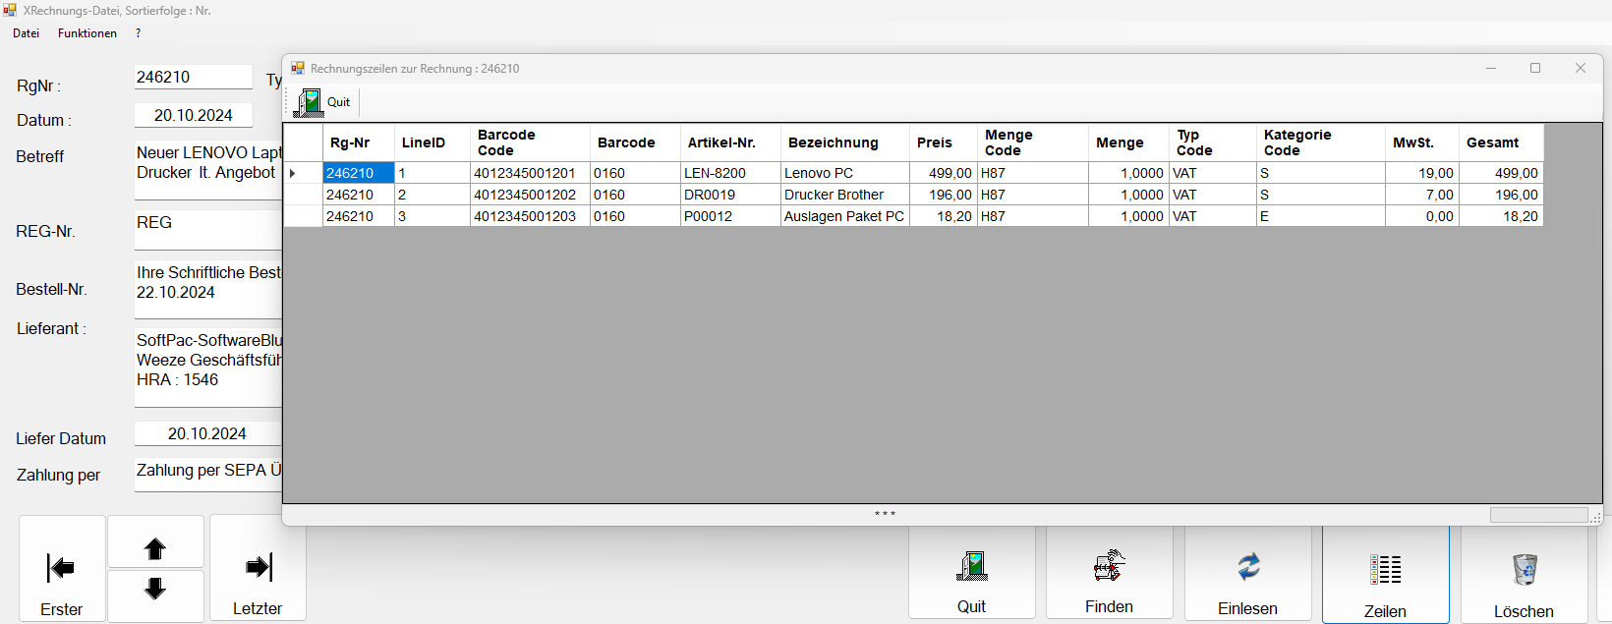
Task: Click the Datum field showing 20.10.2024
Action: click(194, 115)
